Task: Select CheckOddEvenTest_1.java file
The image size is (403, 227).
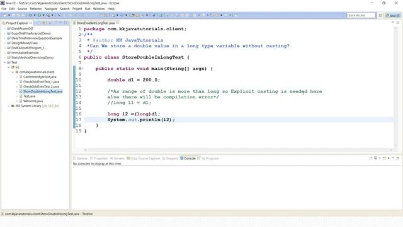Action: coord(41,82)
